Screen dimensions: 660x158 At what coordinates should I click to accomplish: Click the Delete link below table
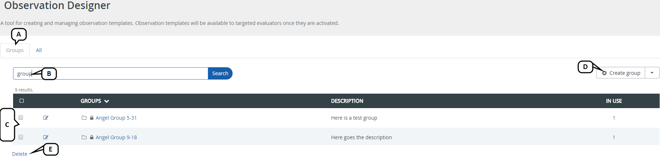(x=20, y=154)
